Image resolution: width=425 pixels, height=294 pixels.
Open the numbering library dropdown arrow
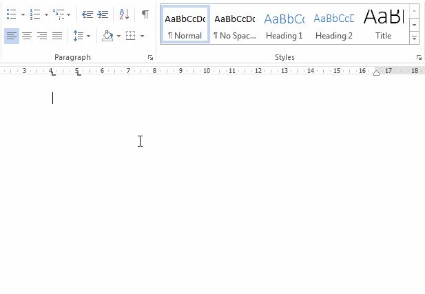tap(46, 14)
